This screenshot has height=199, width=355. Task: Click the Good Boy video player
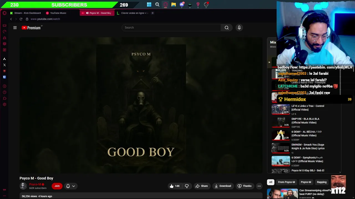tap(141, 105)
